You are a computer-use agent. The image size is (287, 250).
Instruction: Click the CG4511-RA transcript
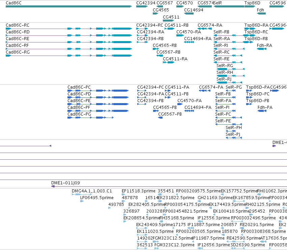pos(169,62)
